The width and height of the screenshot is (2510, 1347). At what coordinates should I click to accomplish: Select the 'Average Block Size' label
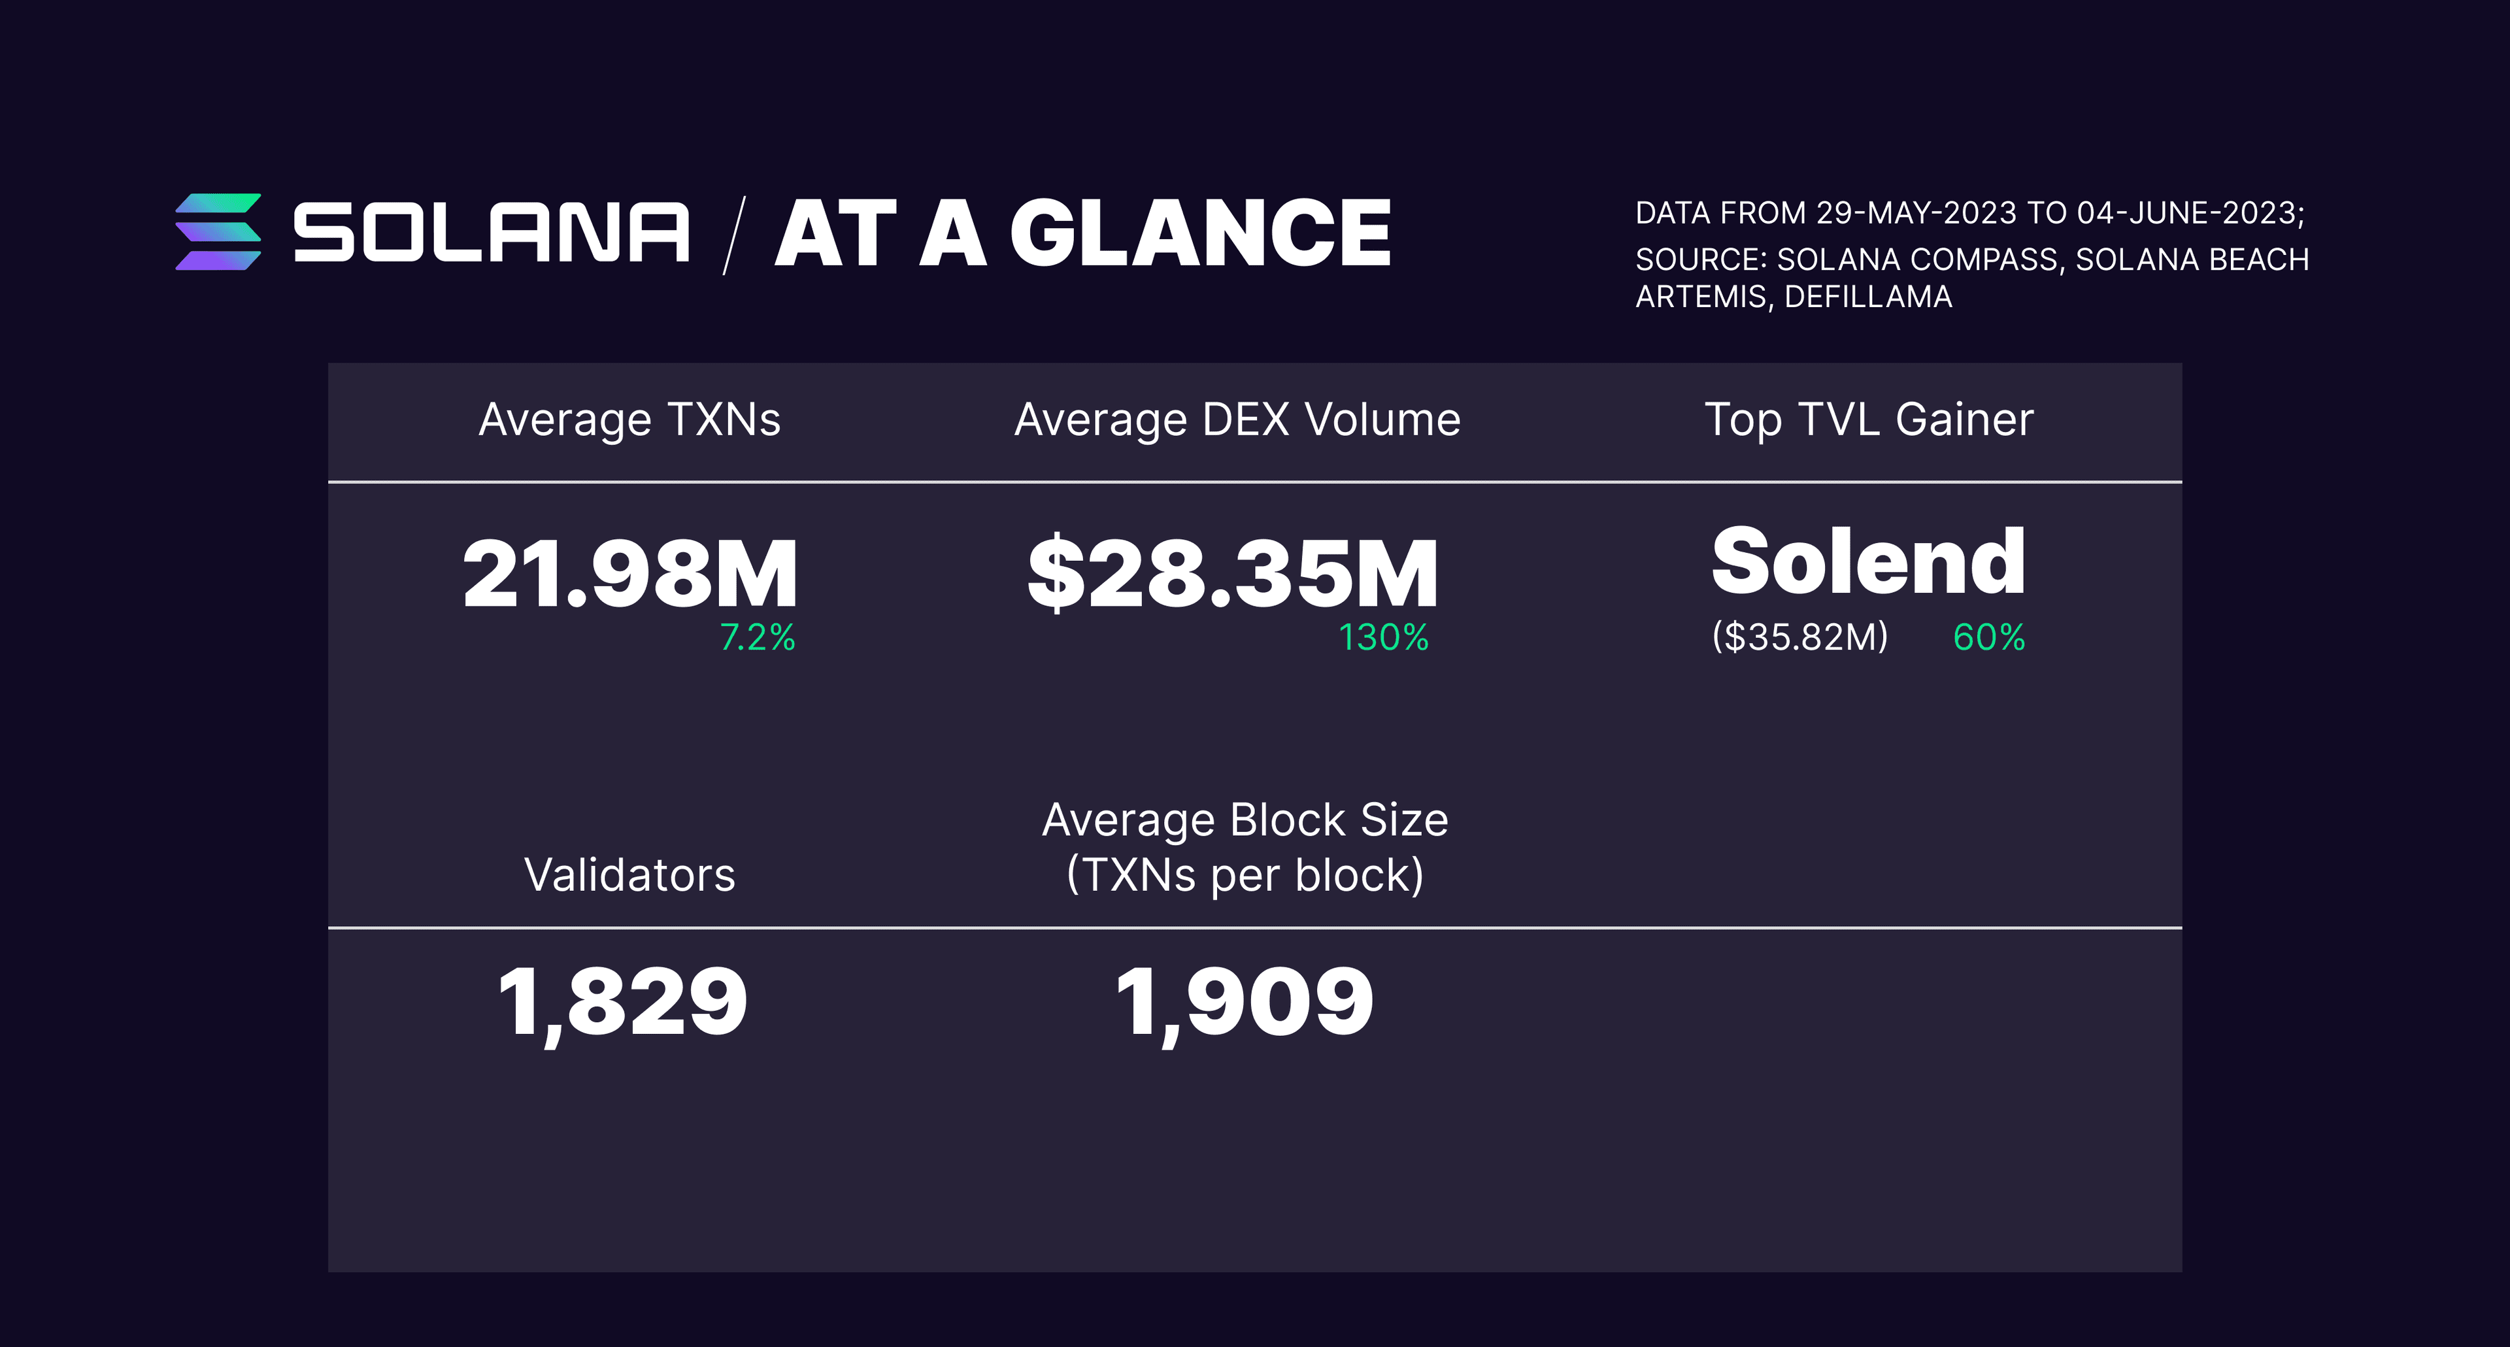click(1245, 820)
